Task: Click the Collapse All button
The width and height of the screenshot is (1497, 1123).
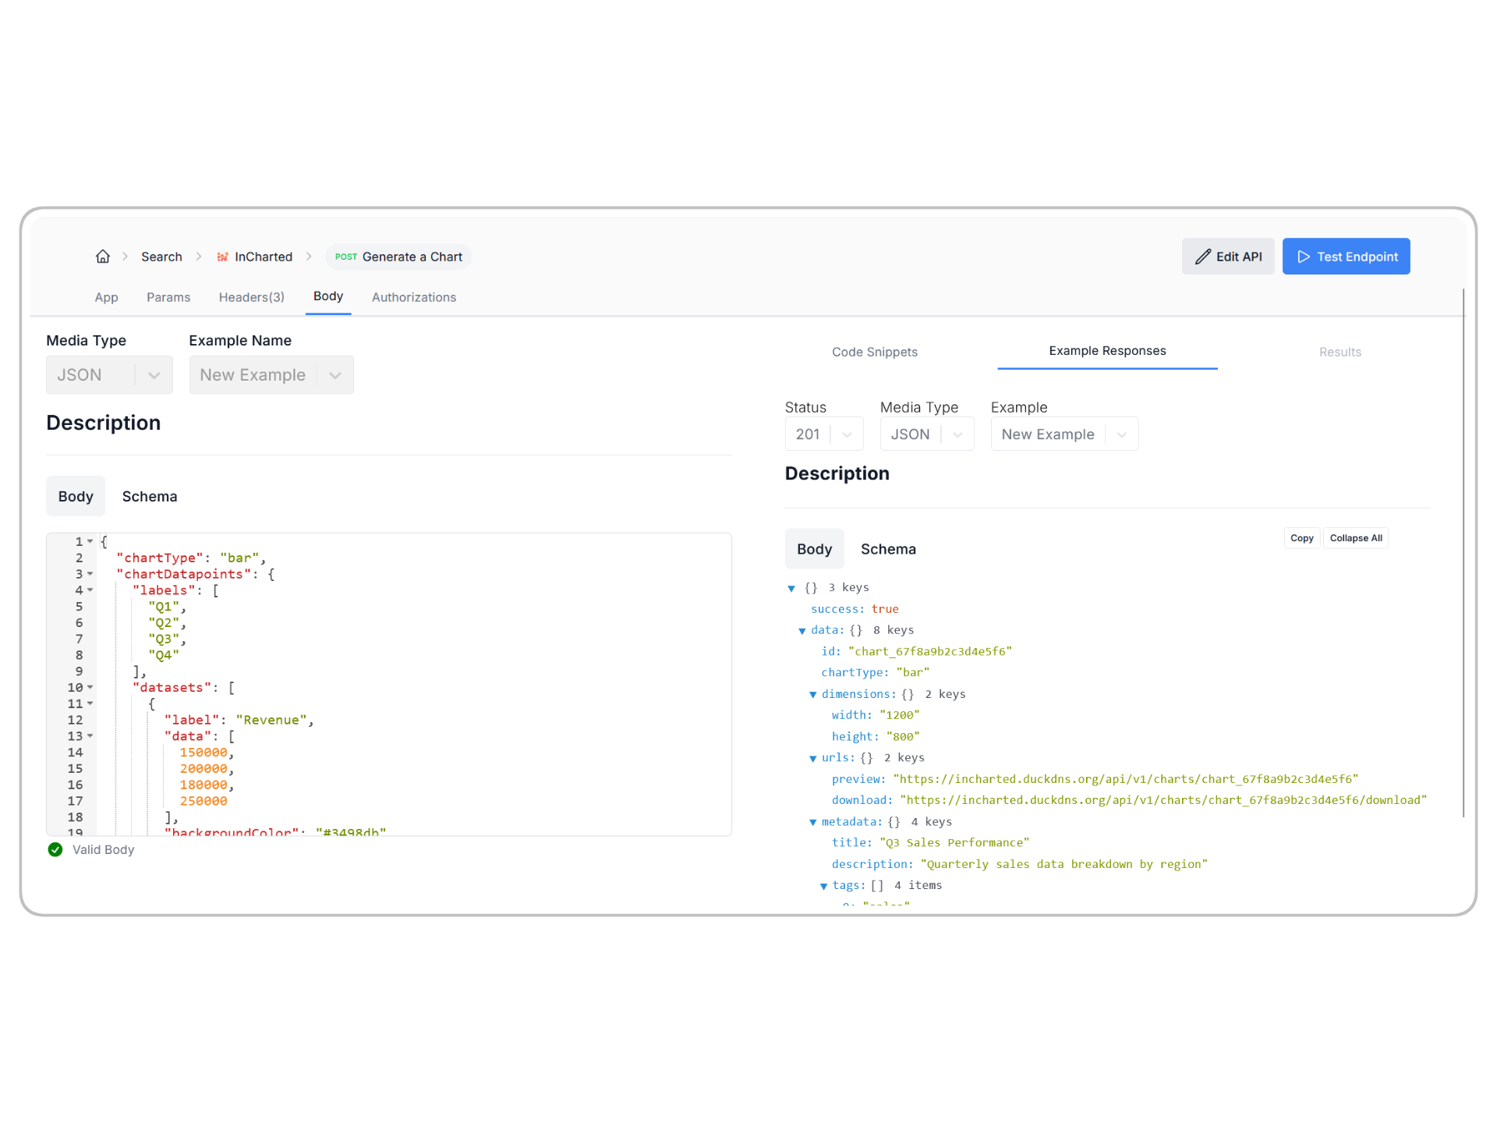Action: [x=1355, y=538]
